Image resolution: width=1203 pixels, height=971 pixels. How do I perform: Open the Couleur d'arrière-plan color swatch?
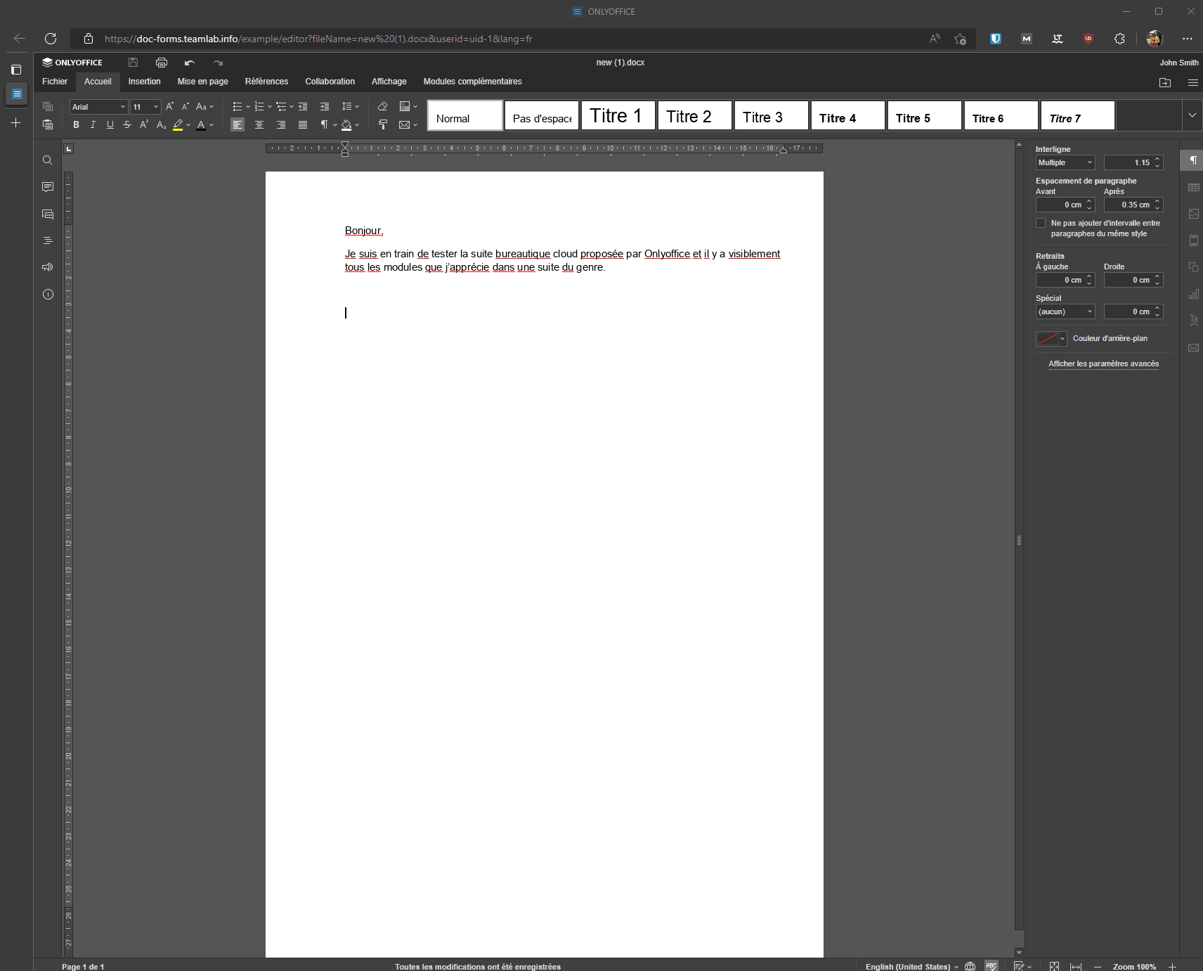(x=1051, y=339)
